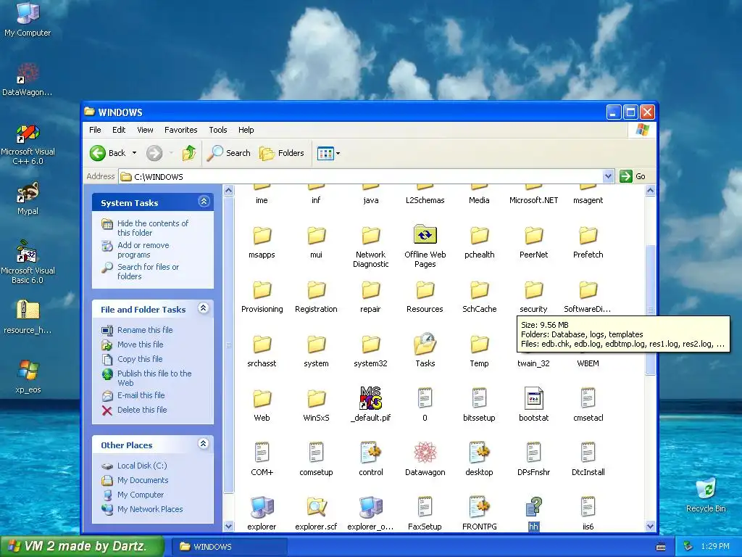
Task: Select Microsoft Visual C++ 6.0 desktop shortcut
Action: tap(28, 144)
